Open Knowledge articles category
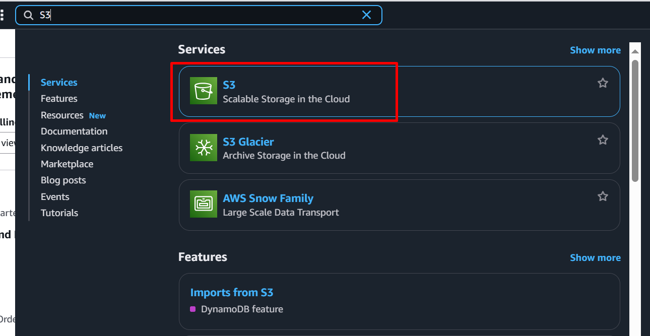 82,148
